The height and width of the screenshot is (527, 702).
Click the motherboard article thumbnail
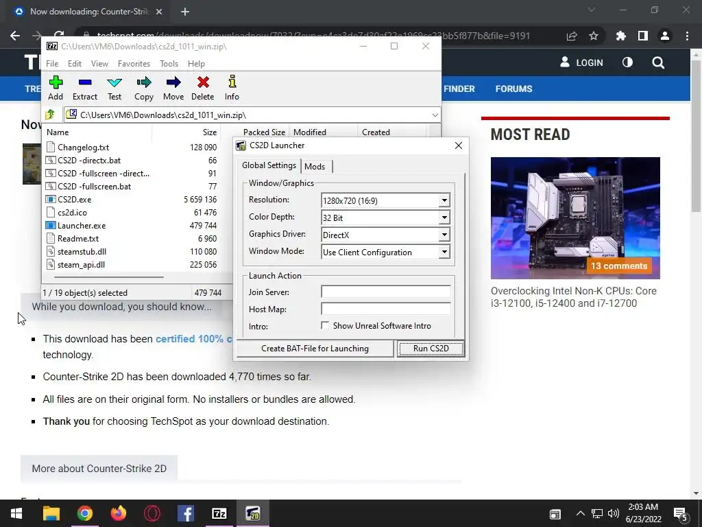tap(575, 218)
